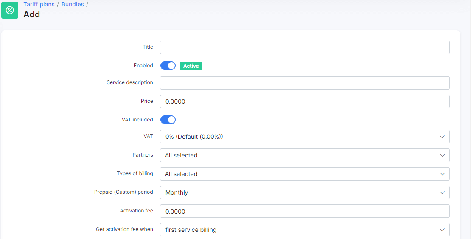Viewport: 471px width, 239px height.
Task: Click the green Tariff plans percent icon
Action: coord(10,10)
